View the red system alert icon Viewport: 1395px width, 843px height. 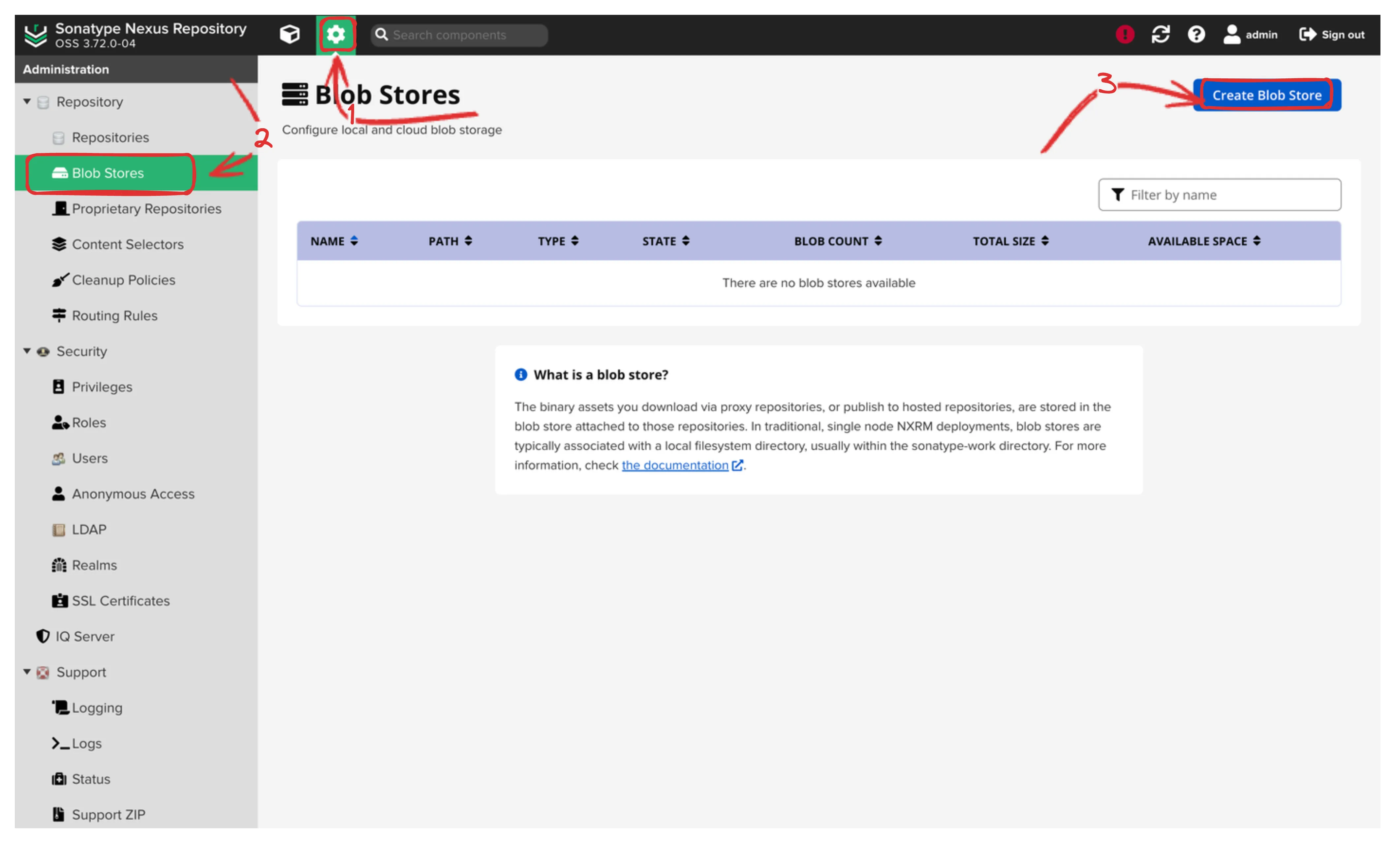1124,35
